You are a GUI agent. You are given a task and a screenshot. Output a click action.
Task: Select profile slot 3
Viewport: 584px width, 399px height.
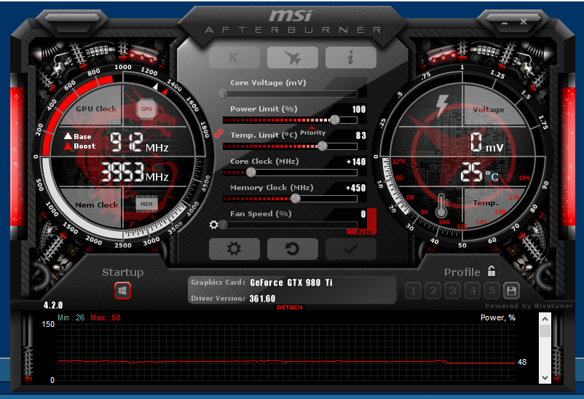click(x=452, y=291)
